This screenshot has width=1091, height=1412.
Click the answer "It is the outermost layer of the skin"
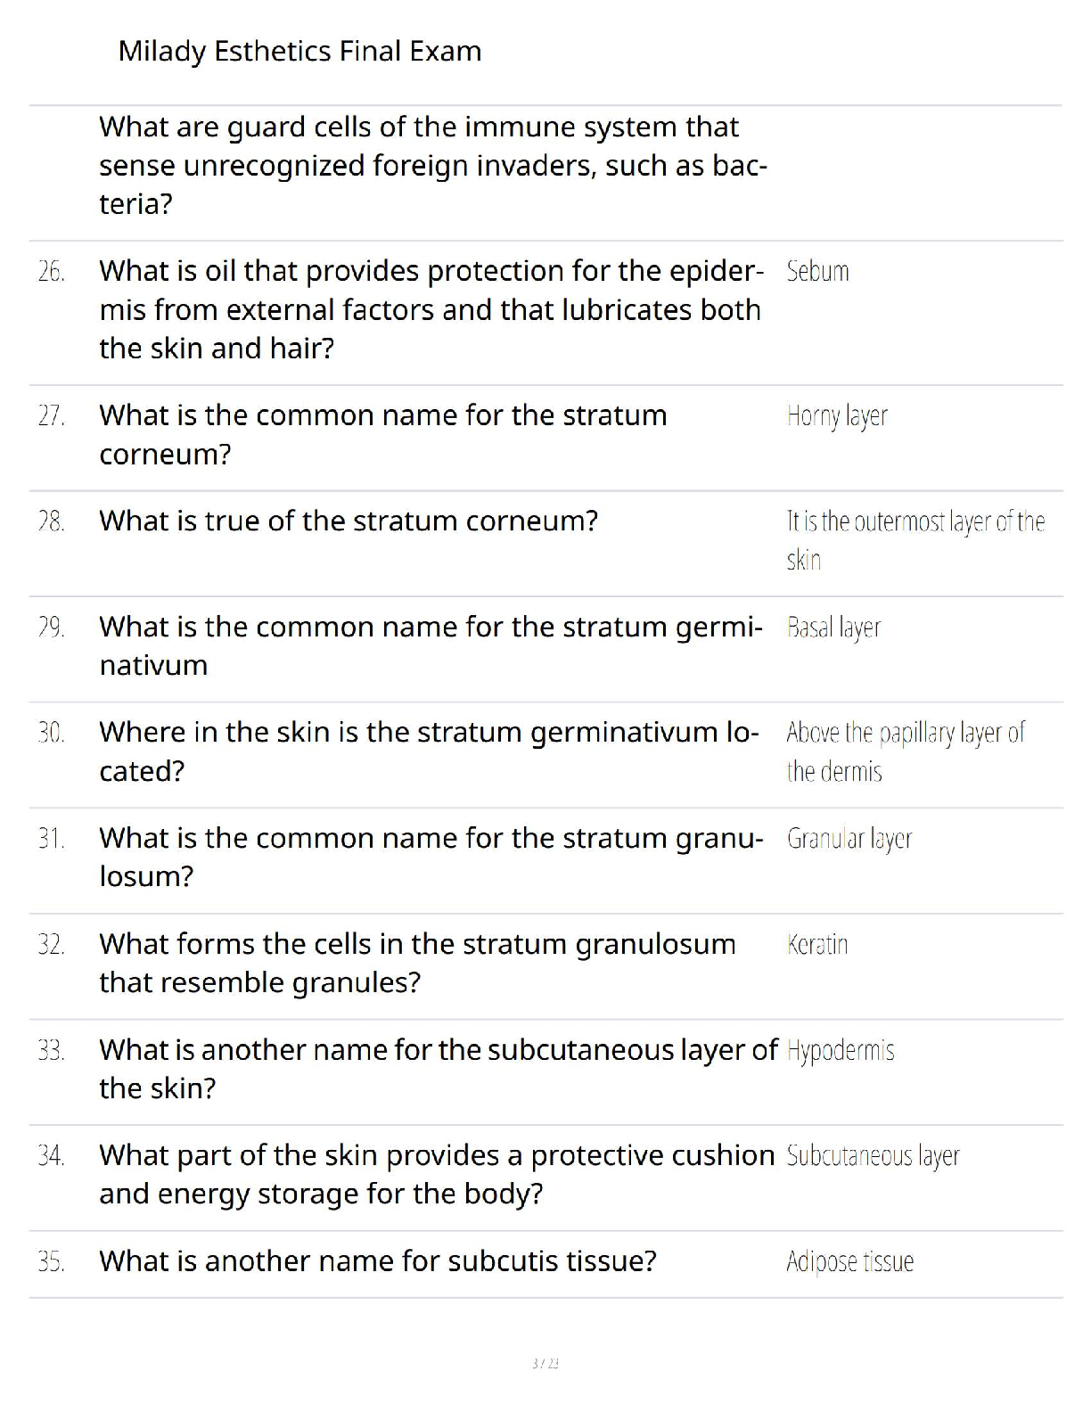click(x=915, y=540)
